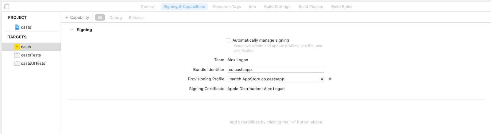This screenshot has height=134, width=491.
Task: Click the Alex Logan team name
Action: pos(238,60)
